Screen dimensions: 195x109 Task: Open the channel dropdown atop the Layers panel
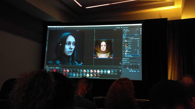click(126, 39)
